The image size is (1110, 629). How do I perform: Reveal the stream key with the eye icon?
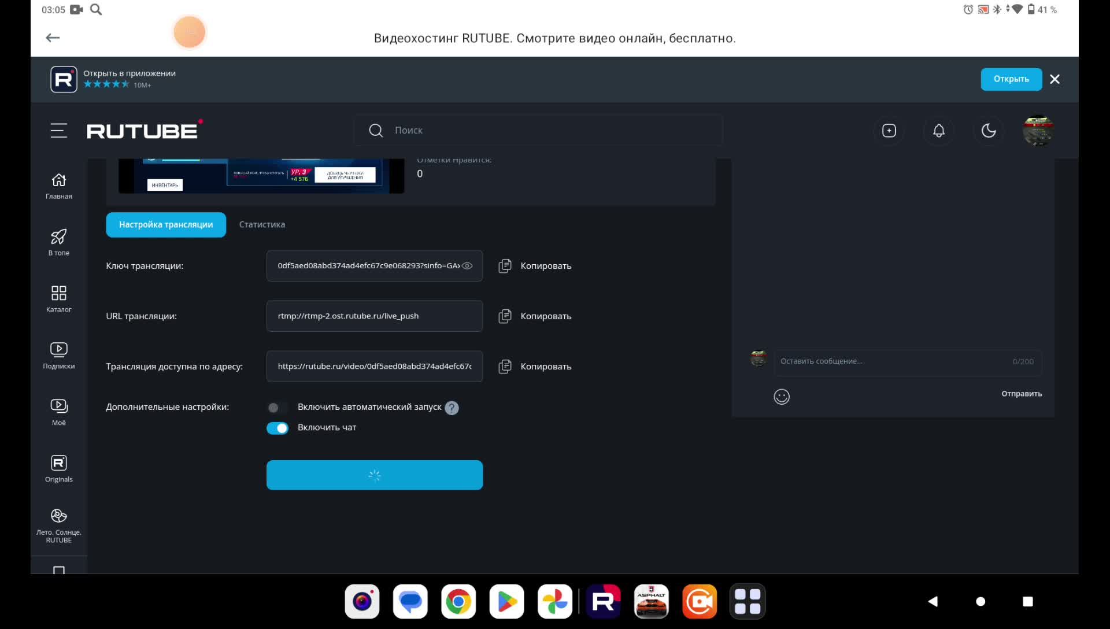[467, 265]
